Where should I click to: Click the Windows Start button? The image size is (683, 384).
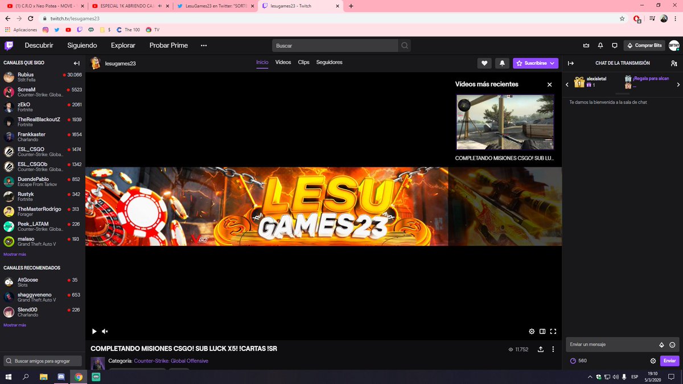coord(9,377)
